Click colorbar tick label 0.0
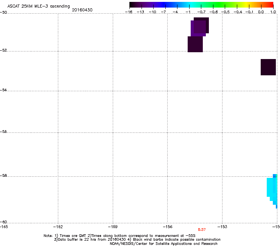 [261, 12]
